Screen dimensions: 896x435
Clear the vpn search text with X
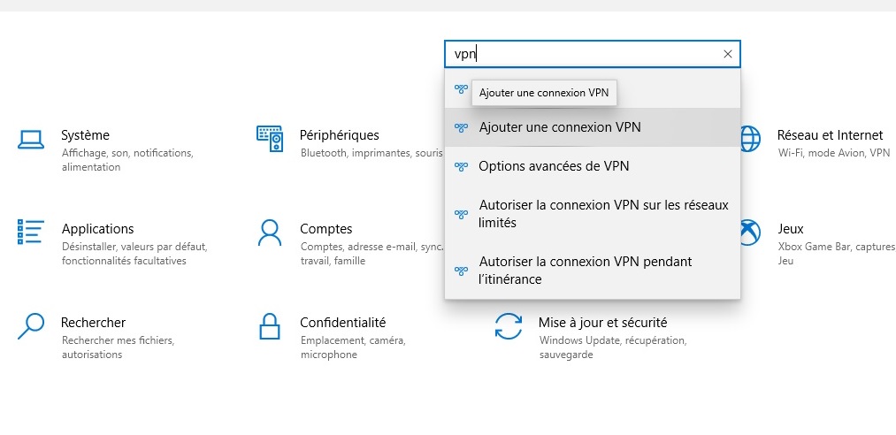(727, 54)
